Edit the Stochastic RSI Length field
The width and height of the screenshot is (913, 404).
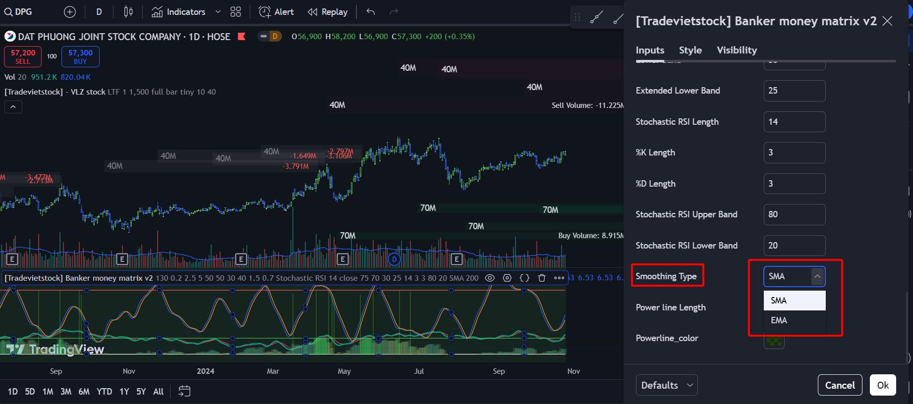coord(795,122)
